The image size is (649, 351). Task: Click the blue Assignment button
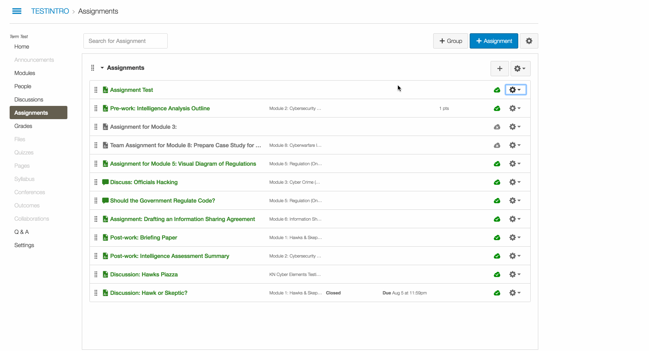494,41
